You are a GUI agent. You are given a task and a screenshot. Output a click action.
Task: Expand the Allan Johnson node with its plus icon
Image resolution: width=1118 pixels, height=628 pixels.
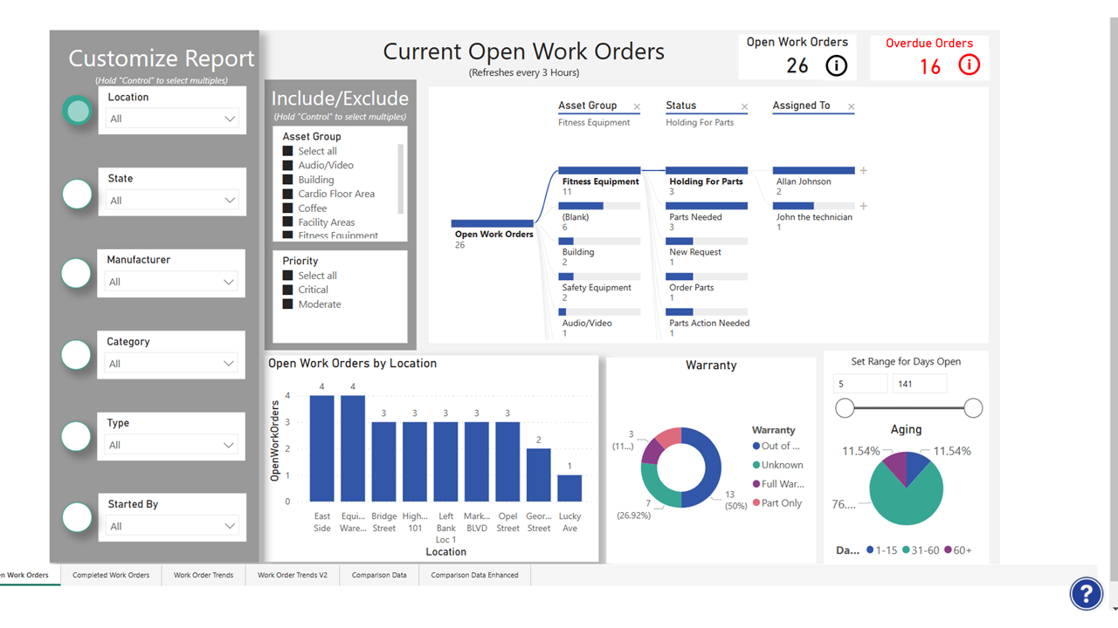[x=863, y=171]
